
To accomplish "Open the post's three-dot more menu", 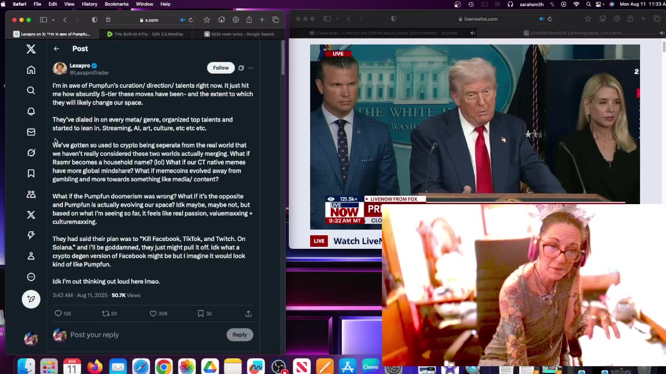I will tap(250, 68).
